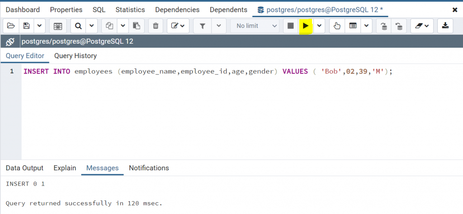Screen dimensions: 463x214
Task: Expand the explain settings dropdown arrow
Action: 366,26
